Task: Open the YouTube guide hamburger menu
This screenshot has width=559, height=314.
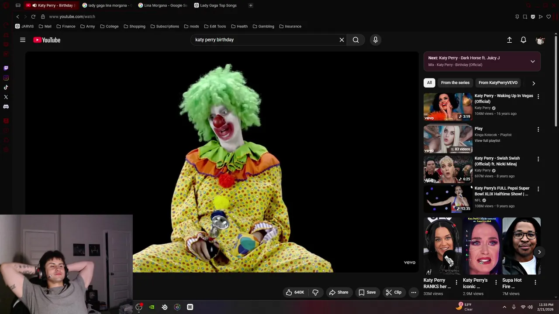Action: click(x=23, y=40)
